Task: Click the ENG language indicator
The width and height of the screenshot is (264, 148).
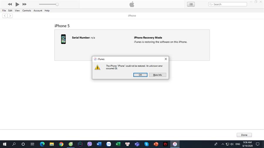Action: coord(238,144)
